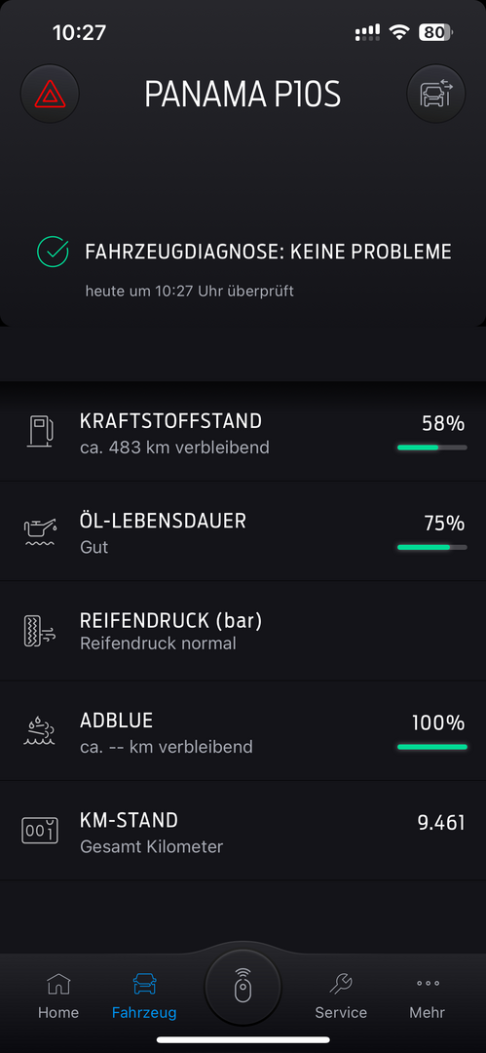This screenshot has width=486, height=1053.
Task: Tap the AdBlue 100% progress bar
Action: click(432, 746)
